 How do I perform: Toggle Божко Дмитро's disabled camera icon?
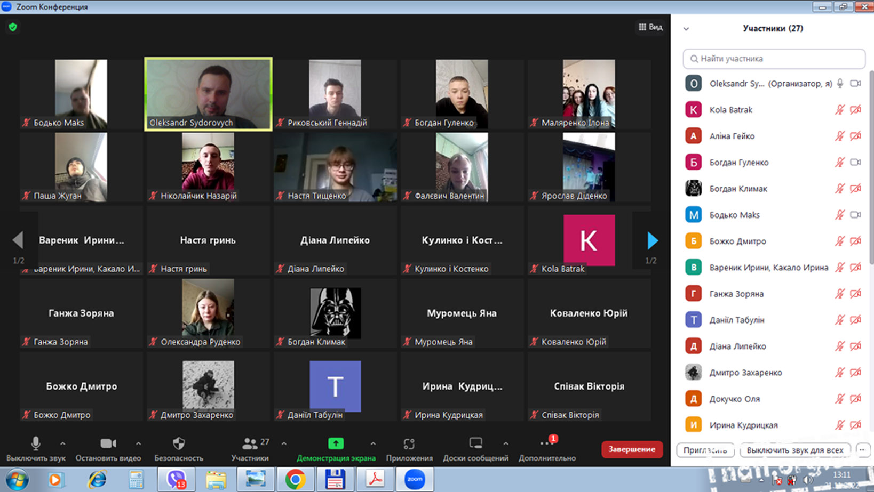(855, 241)
